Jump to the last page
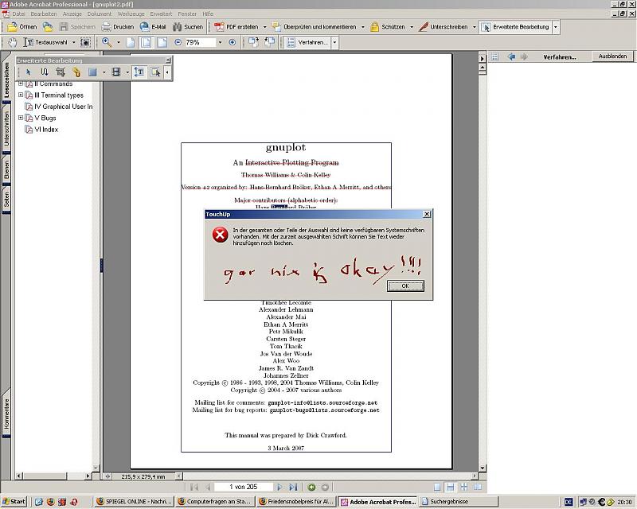 coord(293,487)
